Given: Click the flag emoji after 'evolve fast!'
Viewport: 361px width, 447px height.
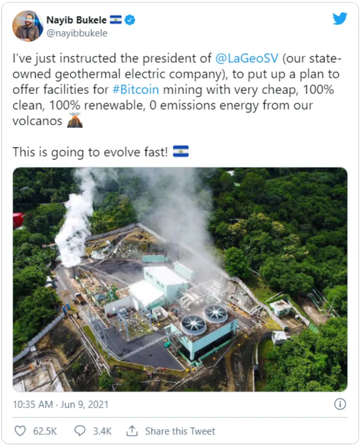Looking at the screenshot, I should click(180, 151).
